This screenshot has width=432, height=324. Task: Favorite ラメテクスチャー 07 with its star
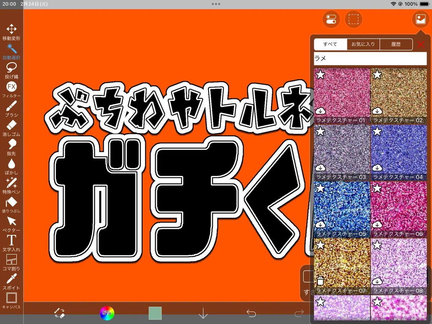click(x=320, y=245)
